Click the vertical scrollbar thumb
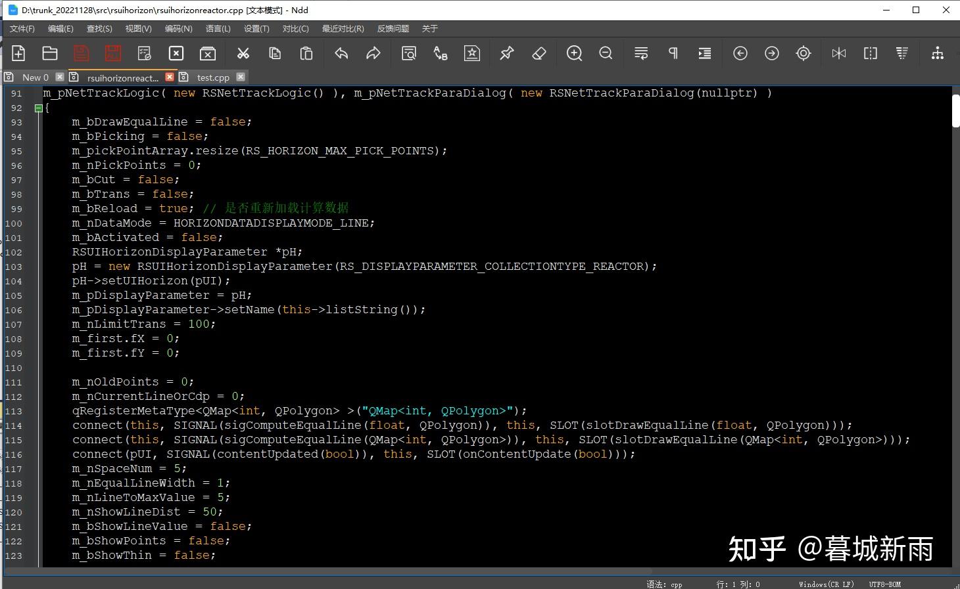 point(955,110)
